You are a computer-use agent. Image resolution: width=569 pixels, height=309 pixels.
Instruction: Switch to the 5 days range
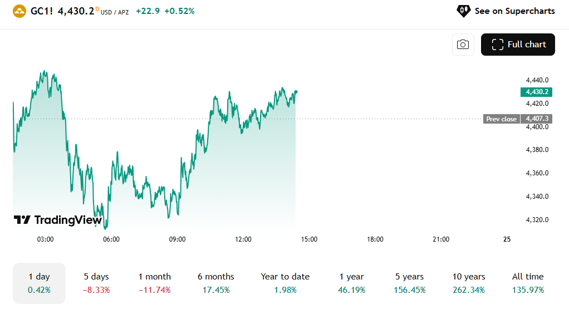(x=96, y=283)
